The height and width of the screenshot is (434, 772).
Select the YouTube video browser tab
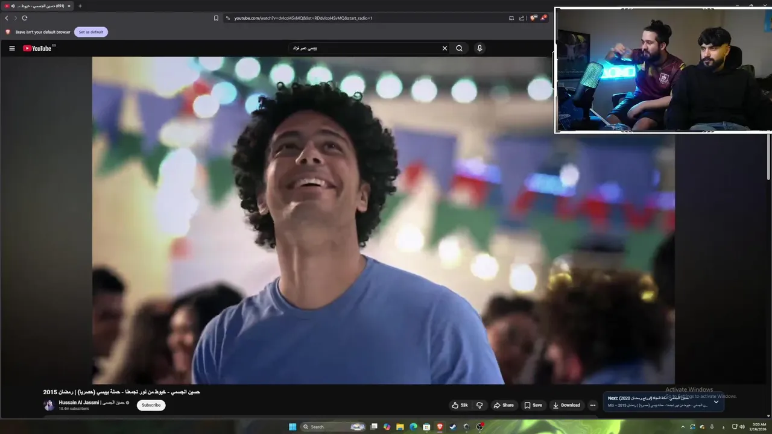point(37,6)
